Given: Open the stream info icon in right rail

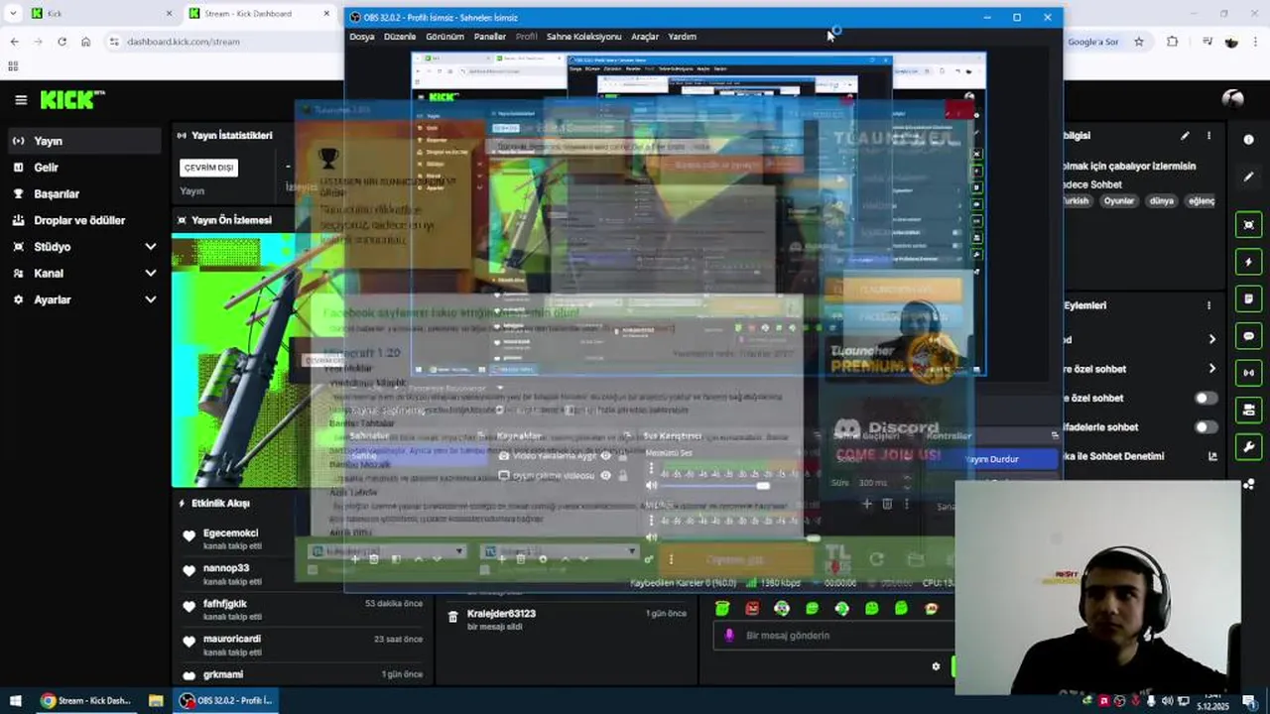Looking at the screenshot, I should click(x=1249, y=140).
